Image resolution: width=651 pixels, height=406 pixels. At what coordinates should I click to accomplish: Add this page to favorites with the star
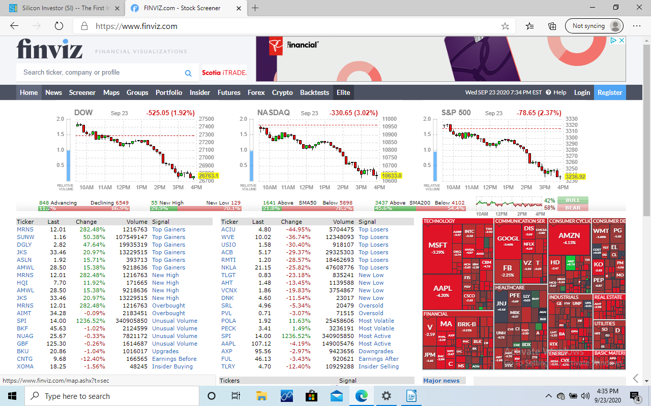(x=505, y=26)
